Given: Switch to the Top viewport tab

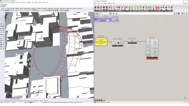Looking at the screenshot, I should [x=12, y=99].
